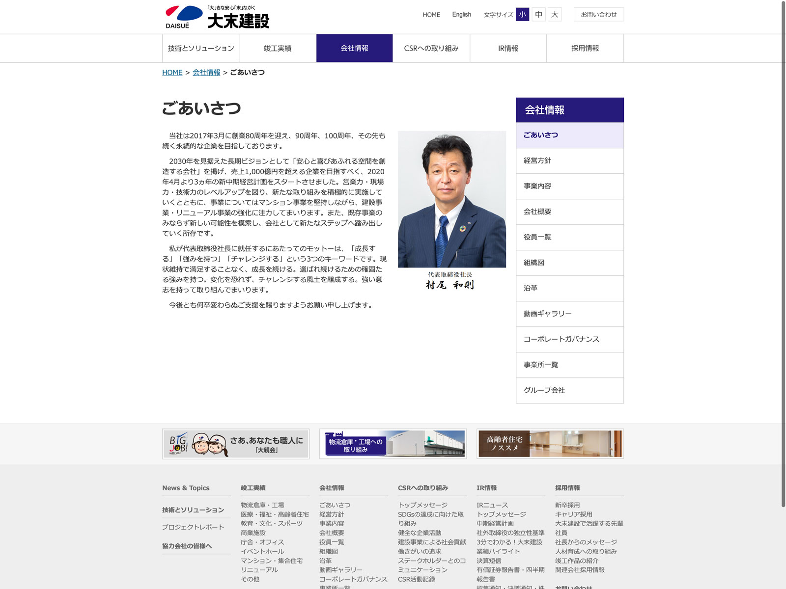The image size is (786, 589).
Task: Select グループ会社 in the sidebar
Action: tap(569, 390)
